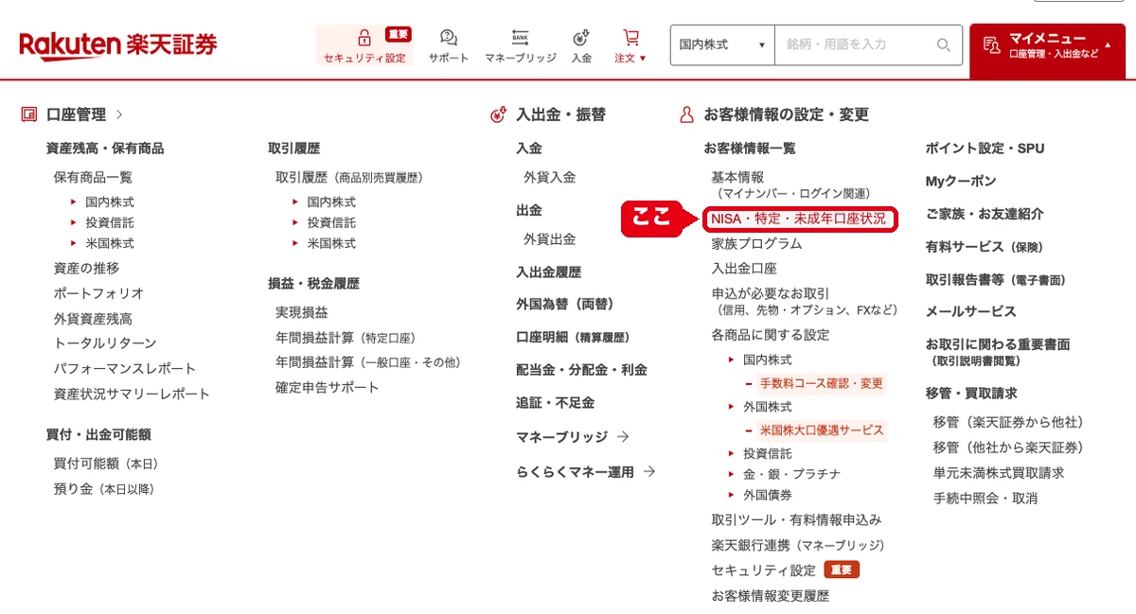Open ポートフォリオ
This screenshot has width=1136, height=614.
(x=98, y=293)
